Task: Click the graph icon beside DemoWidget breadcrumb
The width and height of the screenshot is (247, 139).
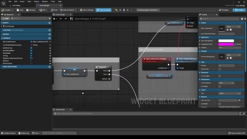Action: click(71, 19)
